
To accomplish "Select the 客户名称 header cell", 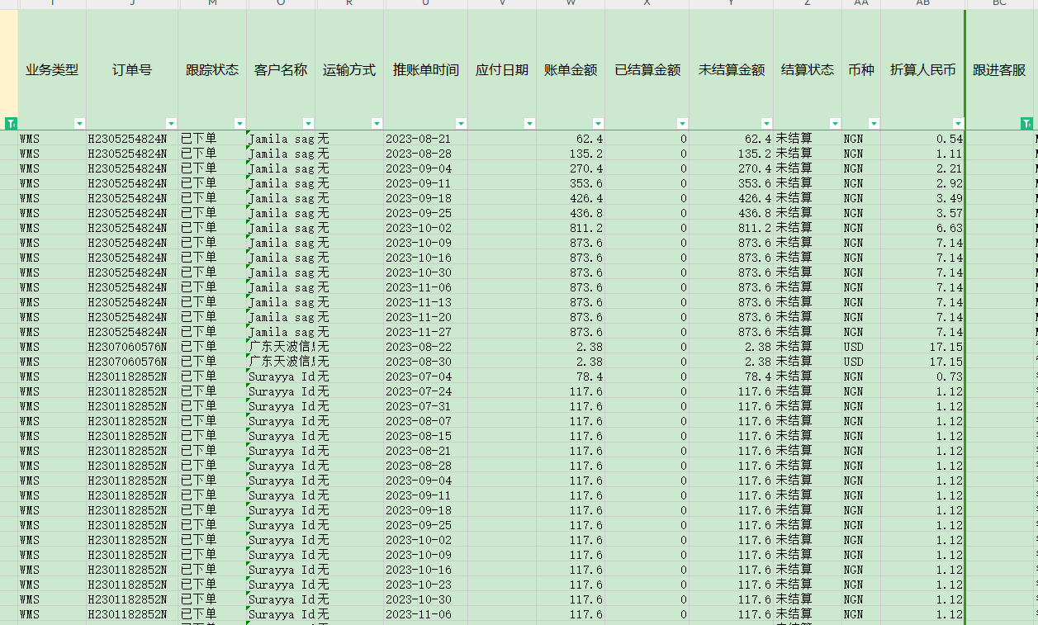I will pyautogui.click(x=281, y=70).
